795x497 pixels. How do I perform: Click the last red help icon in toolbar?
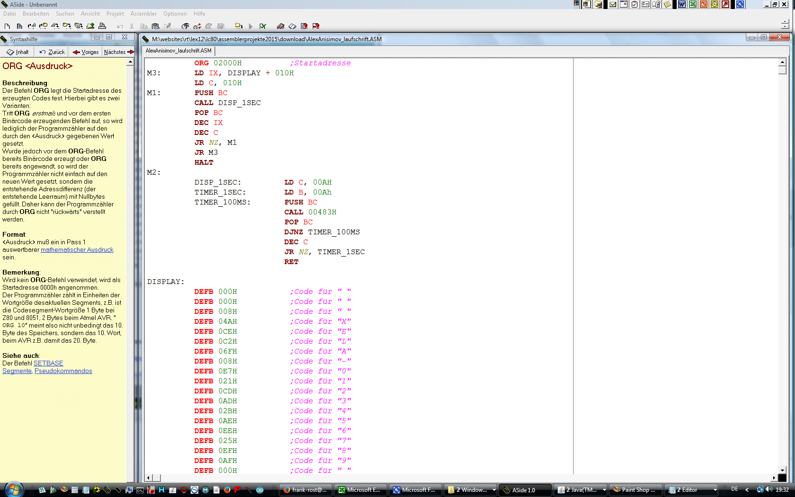tap(316, 26)
